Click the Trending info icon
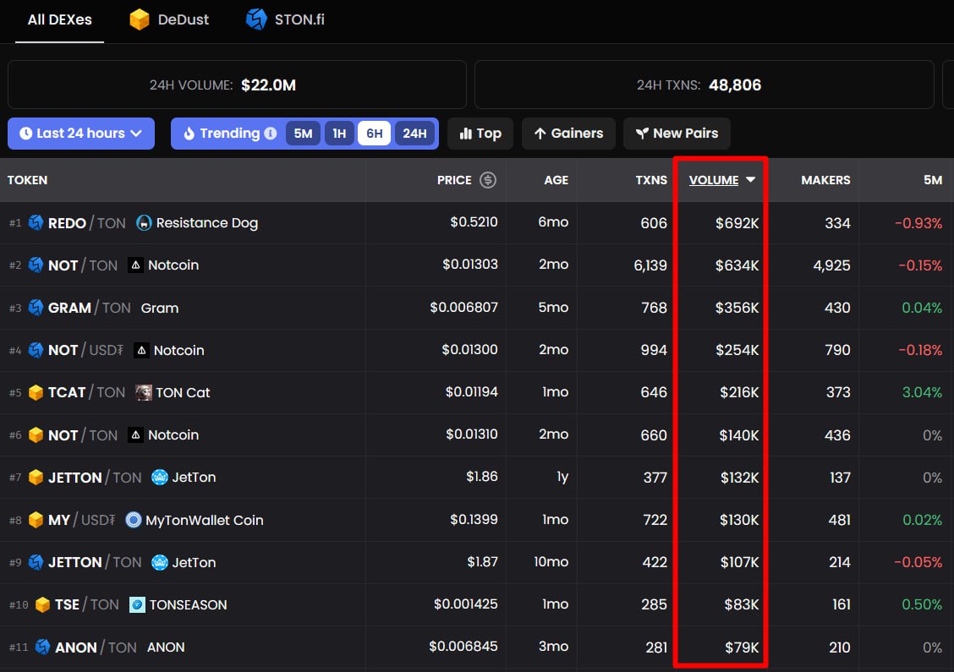 pyautogui.click(x=271, y=134)
